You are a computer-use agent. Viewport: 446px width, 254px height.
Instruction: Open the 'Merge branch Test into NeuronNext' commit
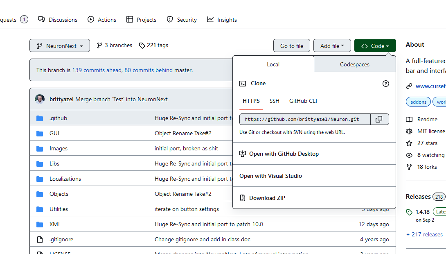click(x=122, y=100)
